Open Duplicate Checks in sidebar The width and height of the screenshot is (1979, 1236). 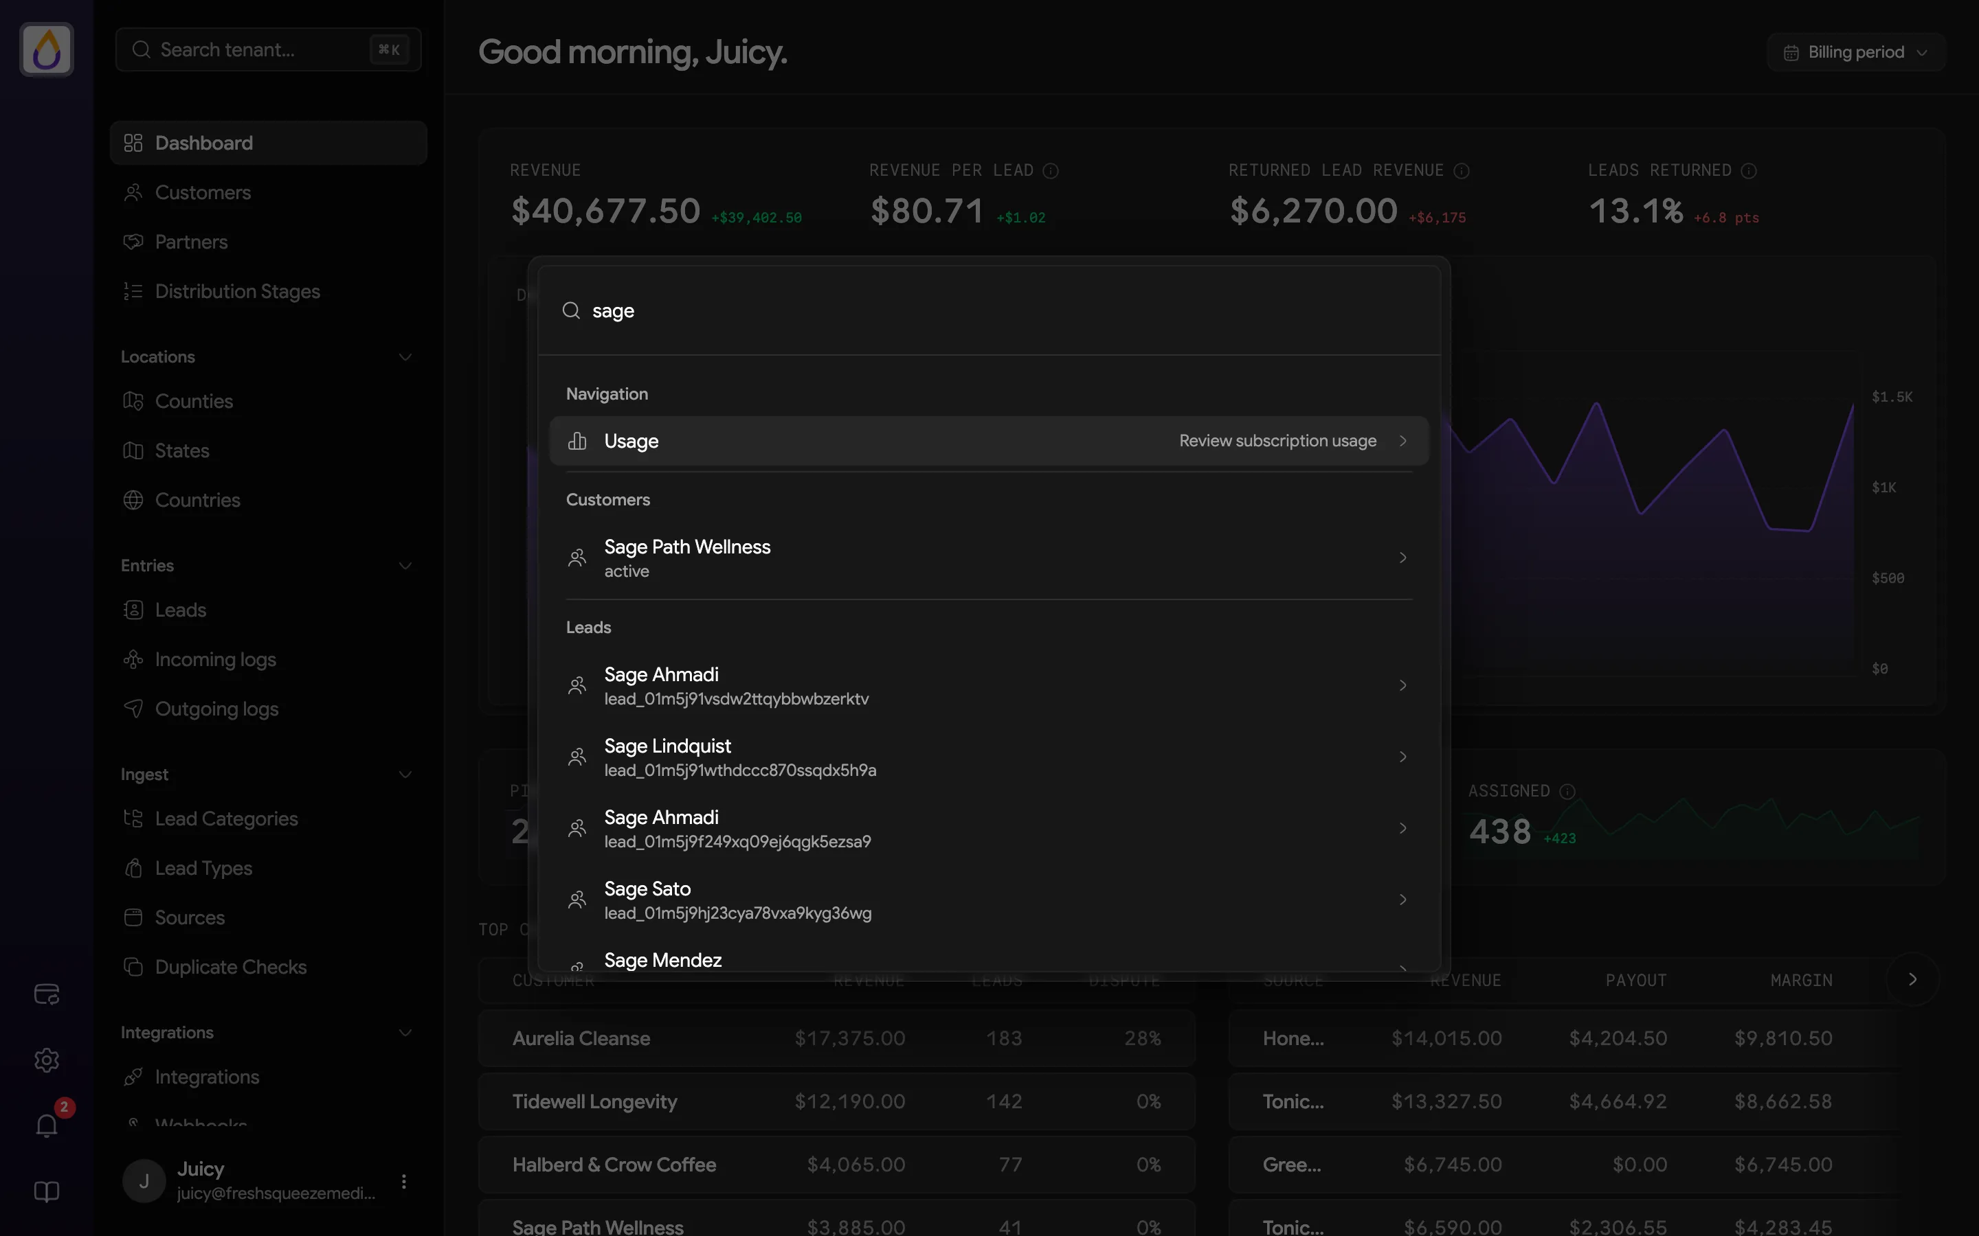(x=268, y=968)
